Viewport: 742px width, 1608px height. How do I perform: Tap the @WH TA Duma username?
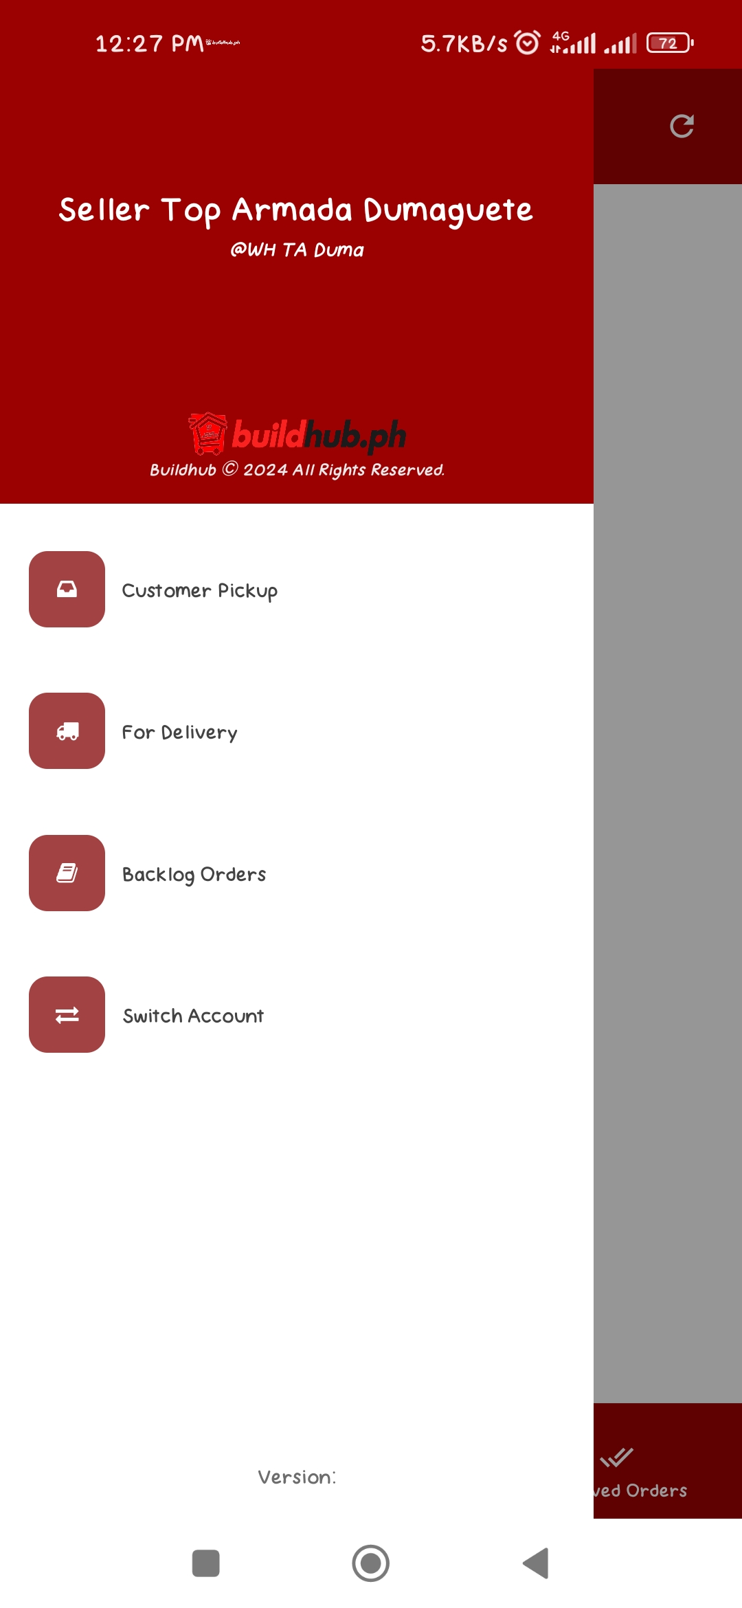tap(297, 250)
